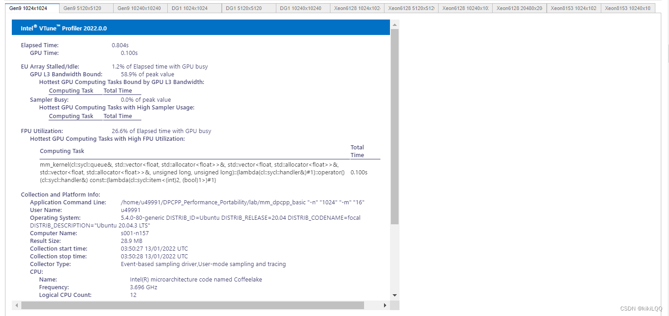The height and width of the screenshot is (316, 669).
Task: Click the Intel VTune Profiler 2022.0.0 header
Action: [x=201, y=28]
